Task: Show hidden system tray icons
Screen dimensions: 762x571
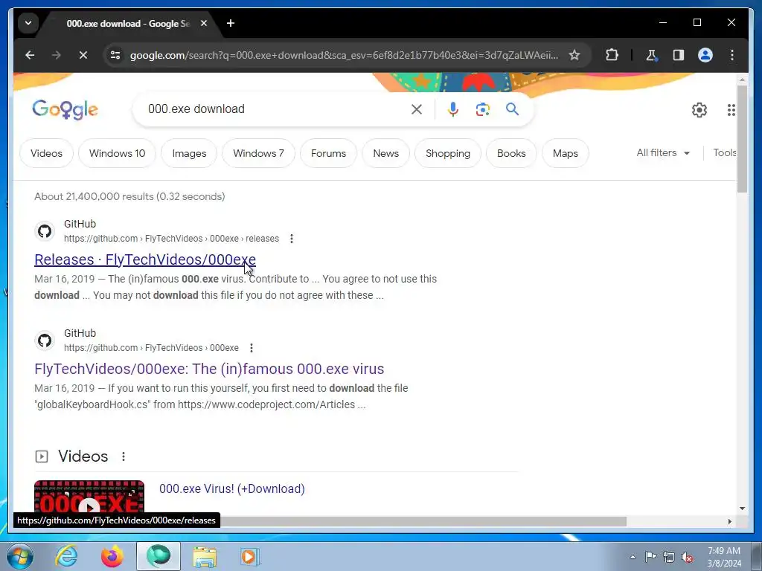Action: [633, 557]
